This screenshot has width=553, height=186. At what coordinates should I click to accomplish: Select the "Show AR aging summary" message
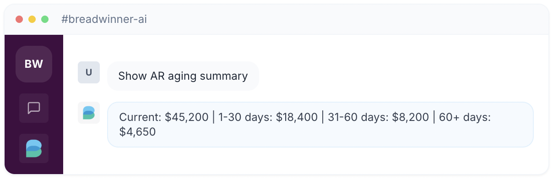coord(183,76)
